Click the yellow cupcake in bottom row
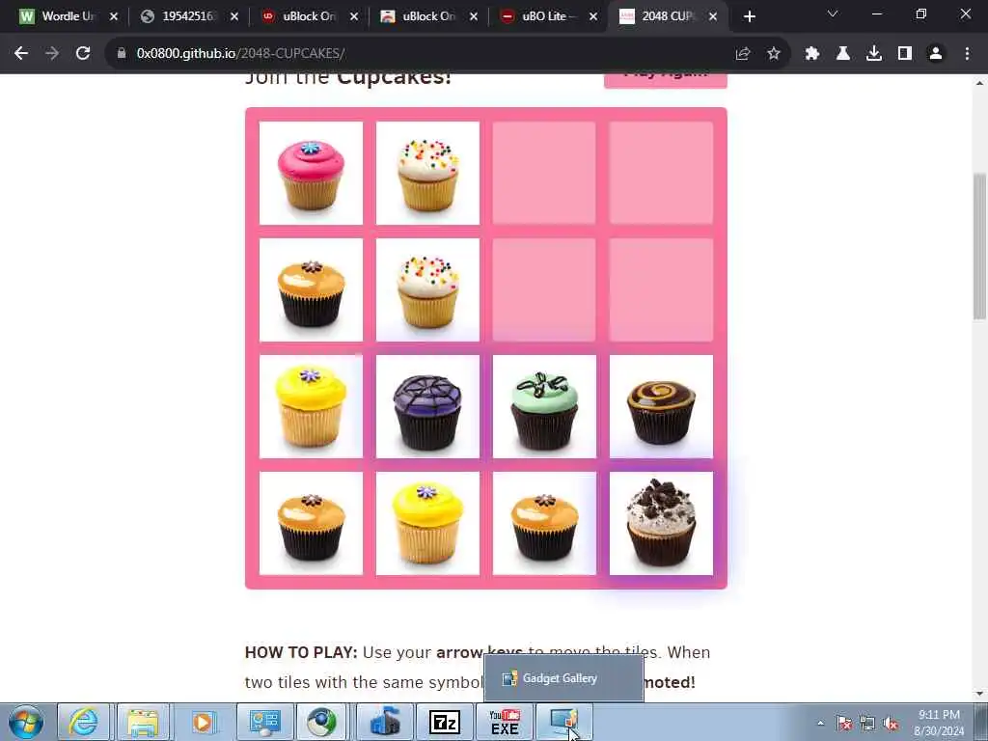This screenshot has width=988, height=741. (427, 523)
